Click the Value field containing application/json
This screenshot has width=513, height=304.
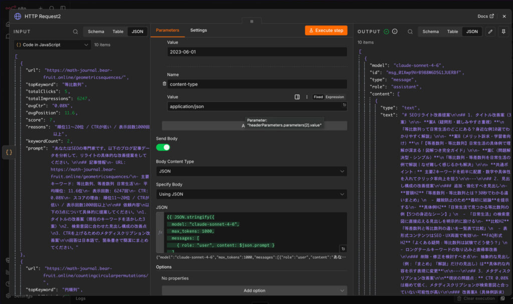click(257, 106)
